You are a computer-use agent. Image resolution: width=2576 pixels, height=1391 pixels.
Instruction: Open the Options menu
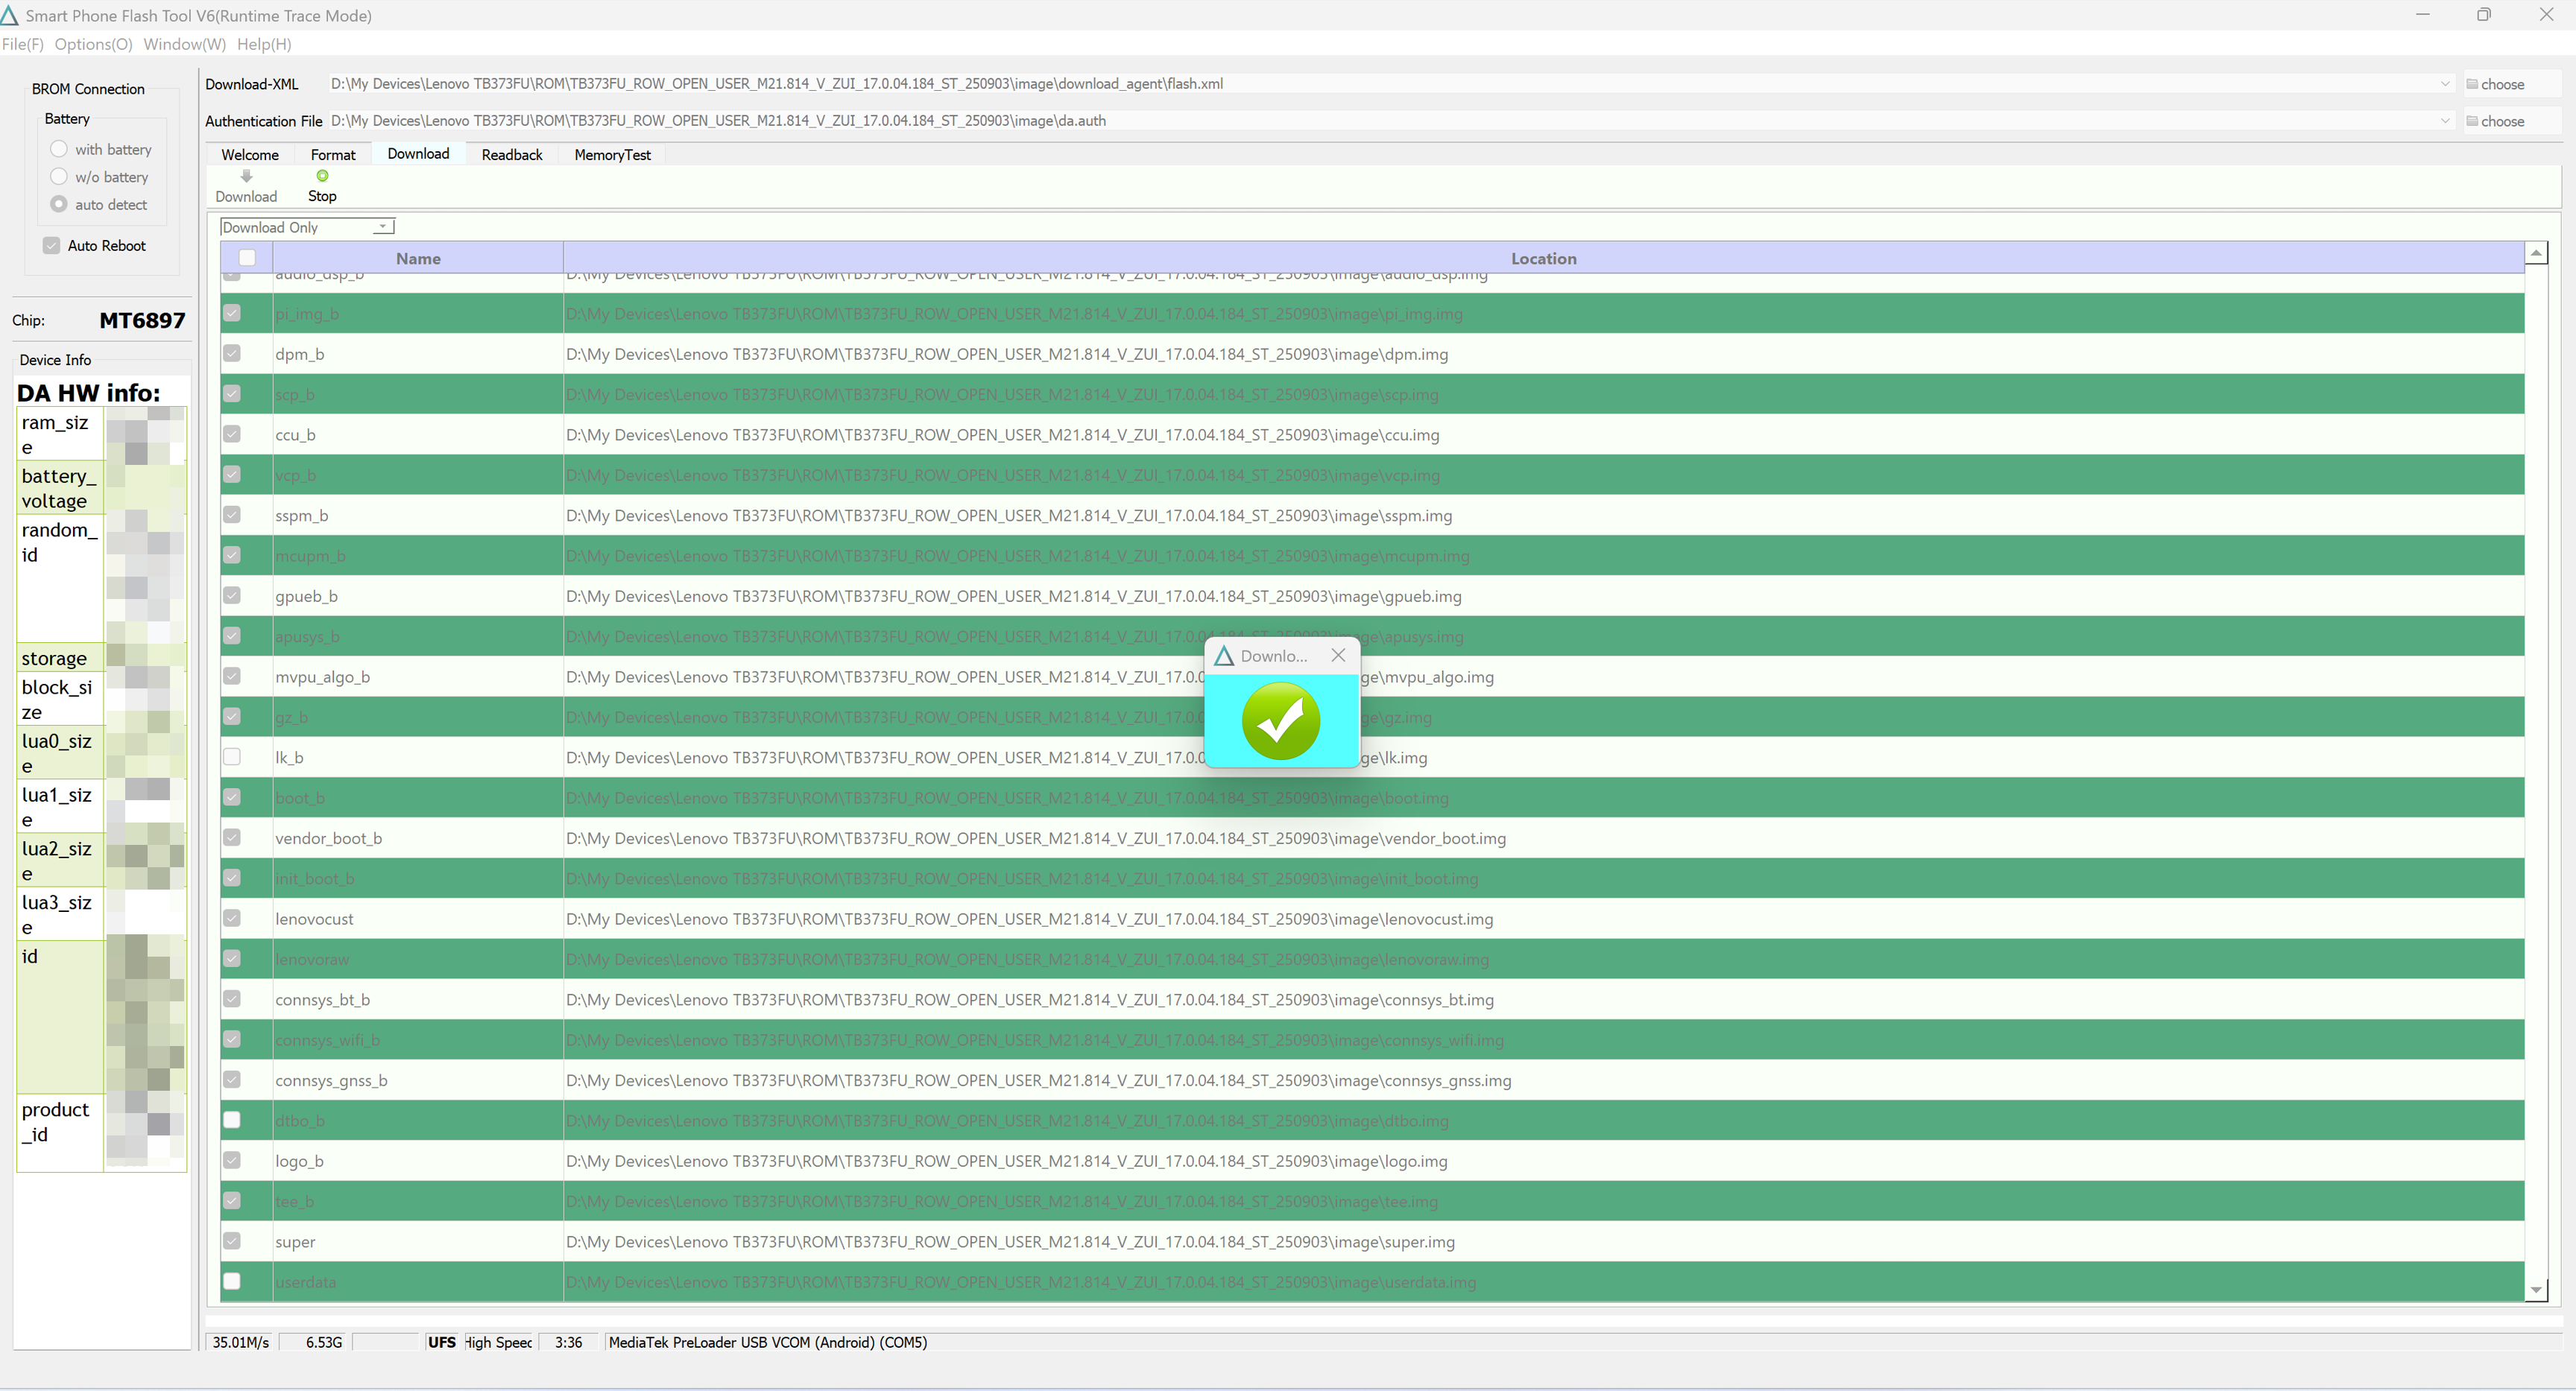93,44
